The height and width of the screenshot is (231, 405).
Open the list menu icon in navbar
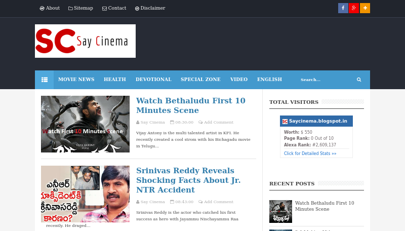(x=45, y=80)
